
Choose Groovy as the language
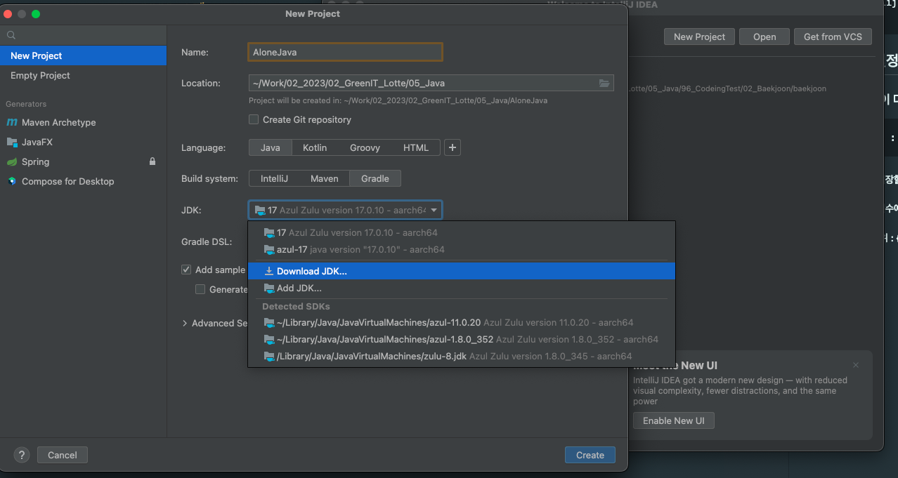coord(365,147)
